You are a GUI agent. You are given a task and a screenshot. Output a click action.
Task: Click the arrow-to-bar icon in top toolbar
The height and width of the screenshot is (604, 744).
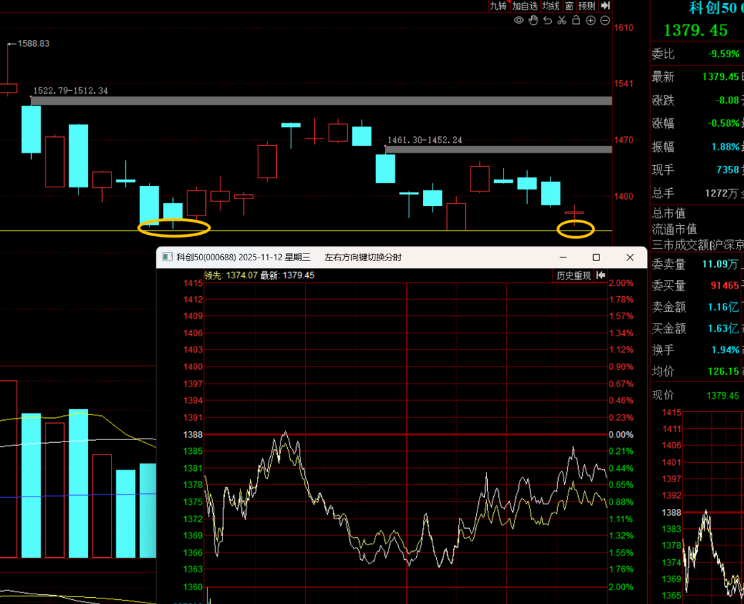pyautogui.click(x=606, y=6)
